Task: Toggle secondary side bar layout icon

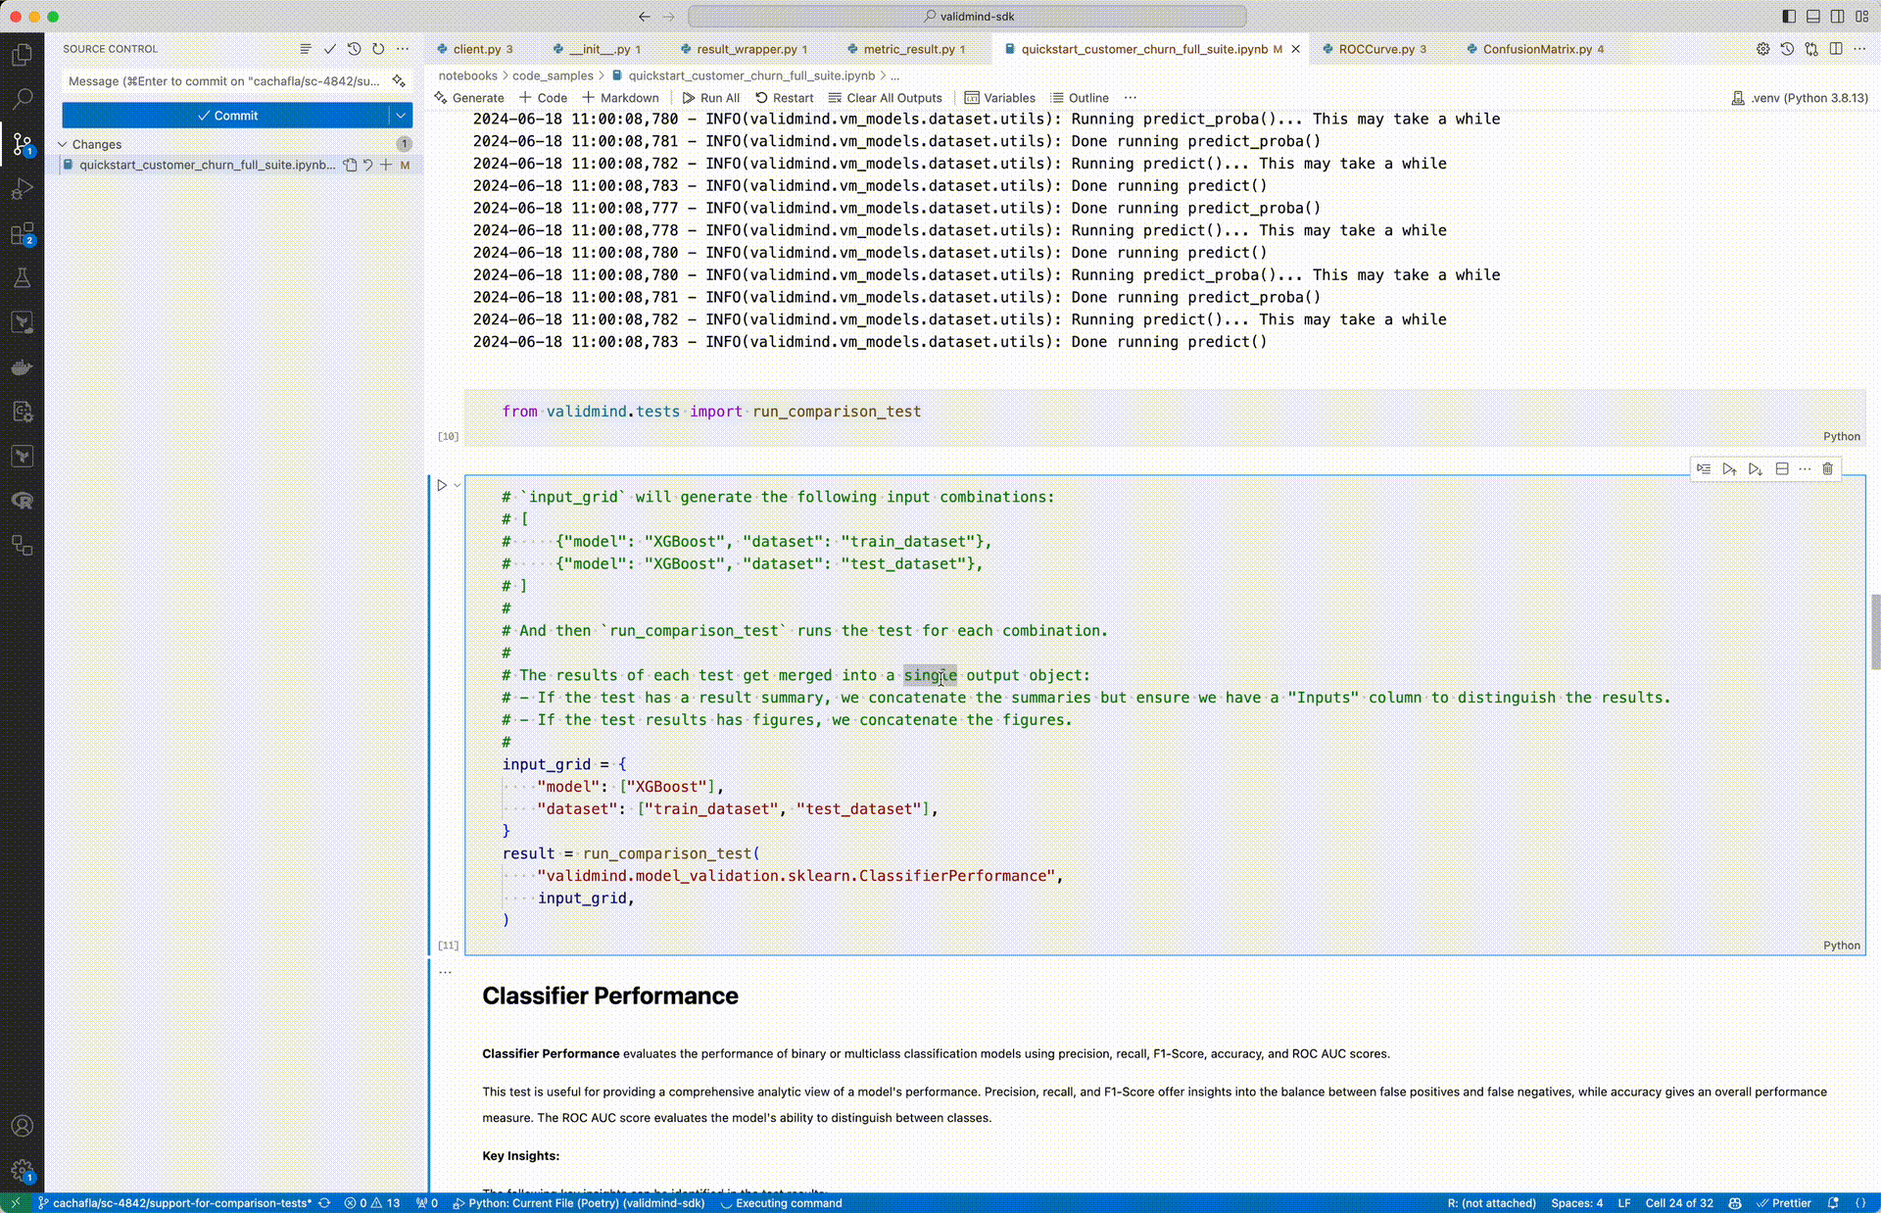Action: coord(1837,17)
